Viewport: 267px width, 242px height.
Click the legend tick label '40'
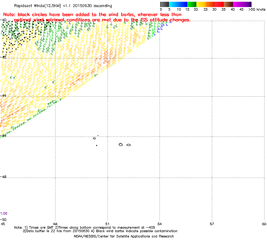(x=233, y=9)
